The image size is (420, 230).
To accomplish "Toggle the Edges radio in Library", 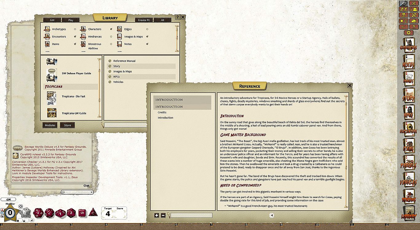I will tap(147, 29).
